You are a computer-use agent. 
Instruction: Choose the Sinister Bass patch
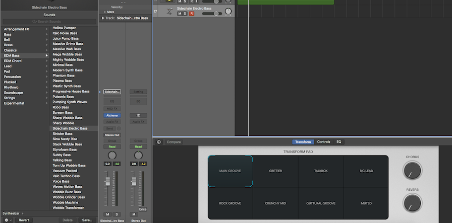tap(63, 134)
